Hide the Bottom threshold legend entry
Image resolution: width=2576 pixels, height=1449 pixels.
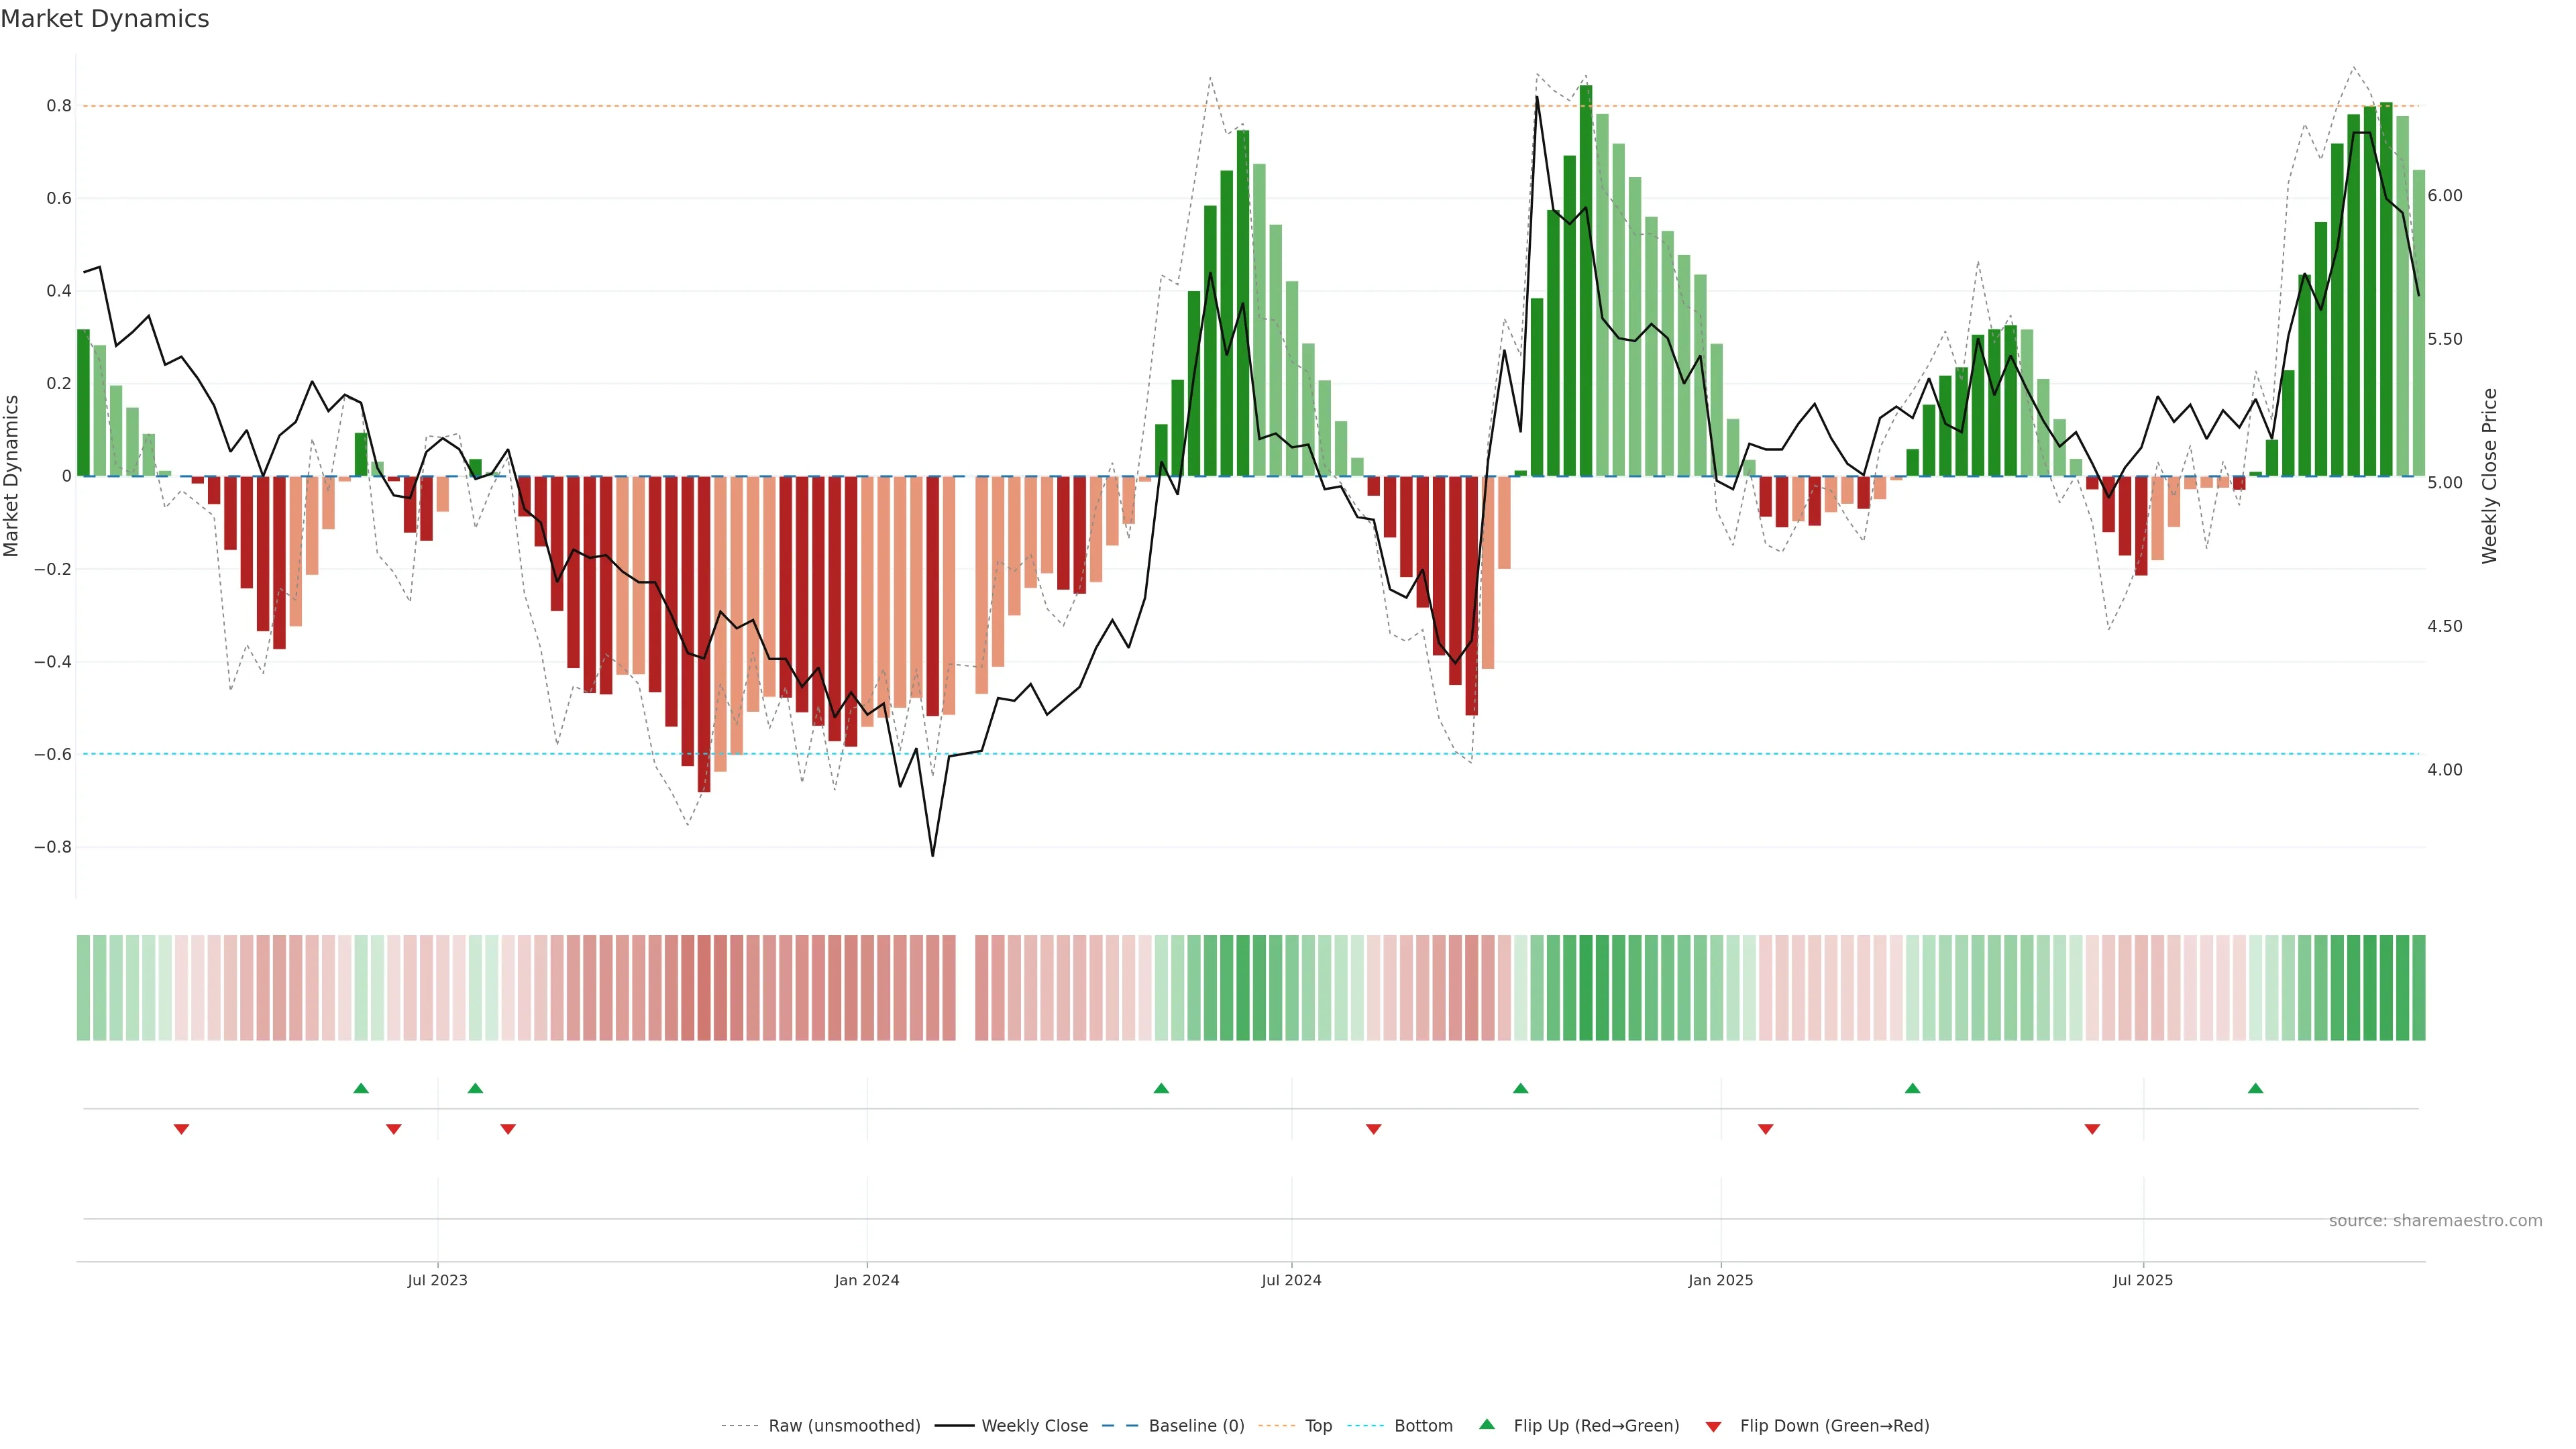[x=1423, y=1426]
